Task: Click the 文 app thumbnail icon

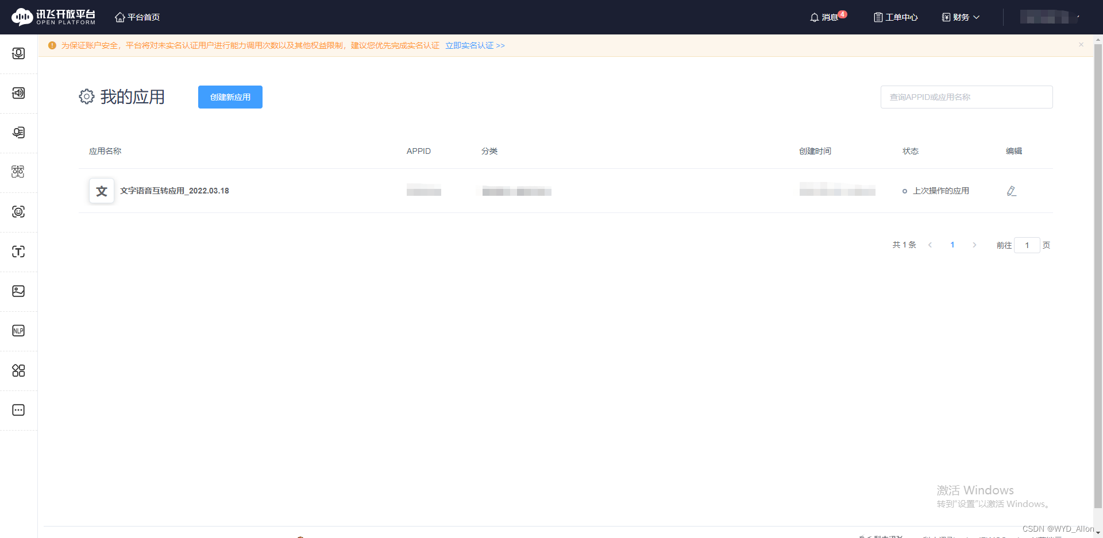Action: pos(102,191)
